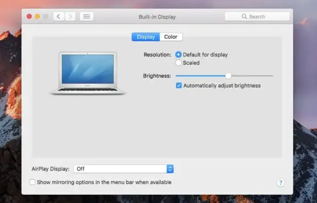Go back with the left chevron button

[59, 16]
